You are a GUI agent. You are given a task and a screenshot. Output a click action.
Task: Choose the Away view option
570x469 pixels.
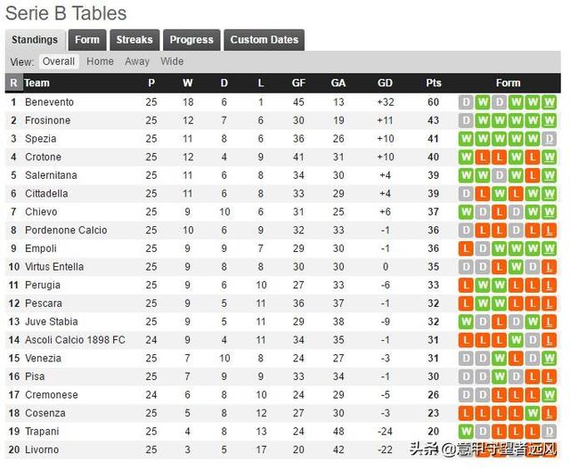137,61
